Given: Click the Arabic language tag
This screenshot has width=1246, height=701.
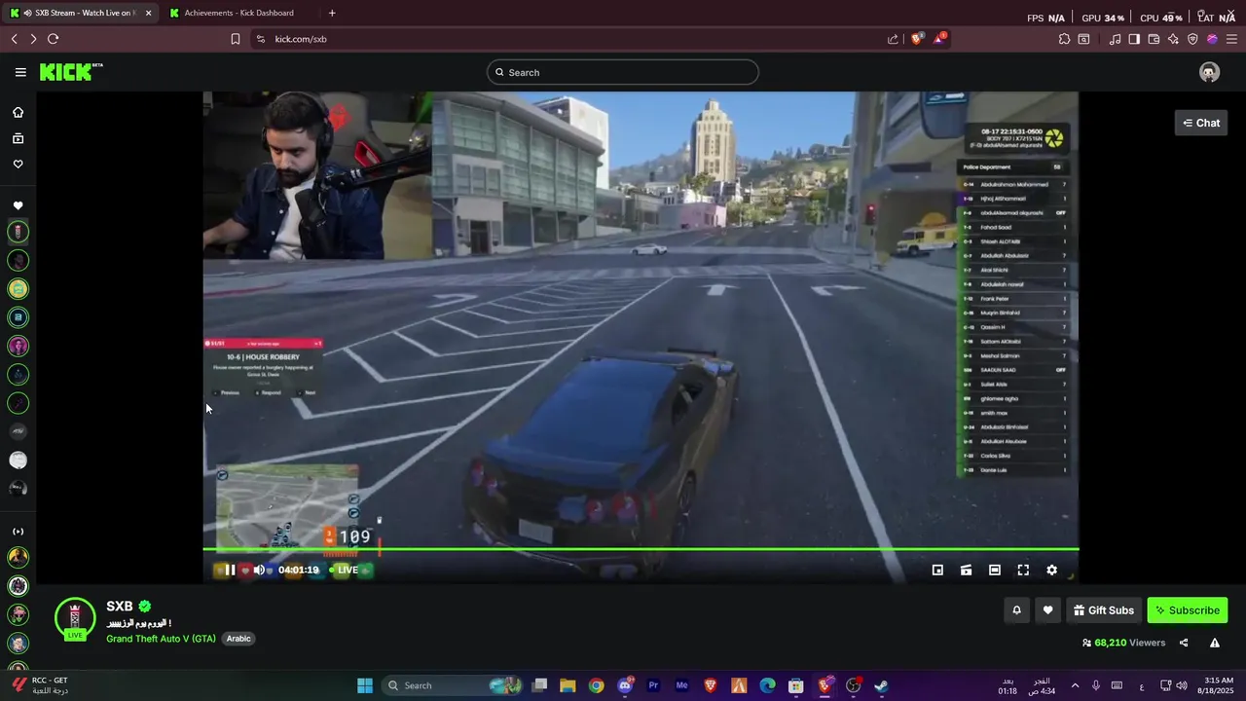Looking at the screenshot, I should (x=239, y=639).
